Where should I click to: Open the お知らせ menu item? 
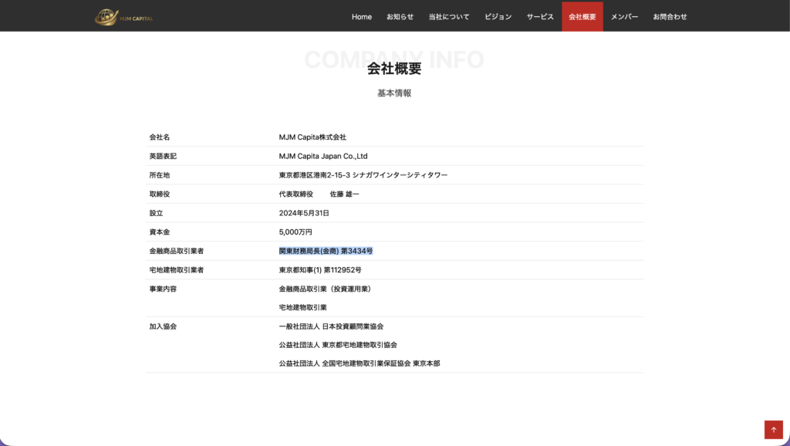pyautogui.click(x=400, y=17)
